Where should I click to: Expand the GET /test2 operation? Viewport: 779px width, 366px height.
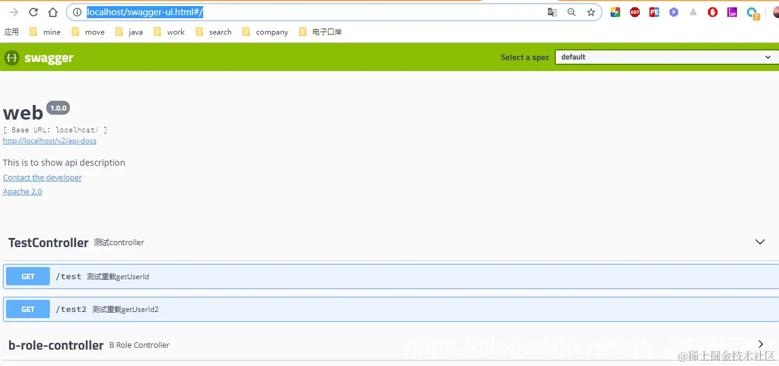390,309
